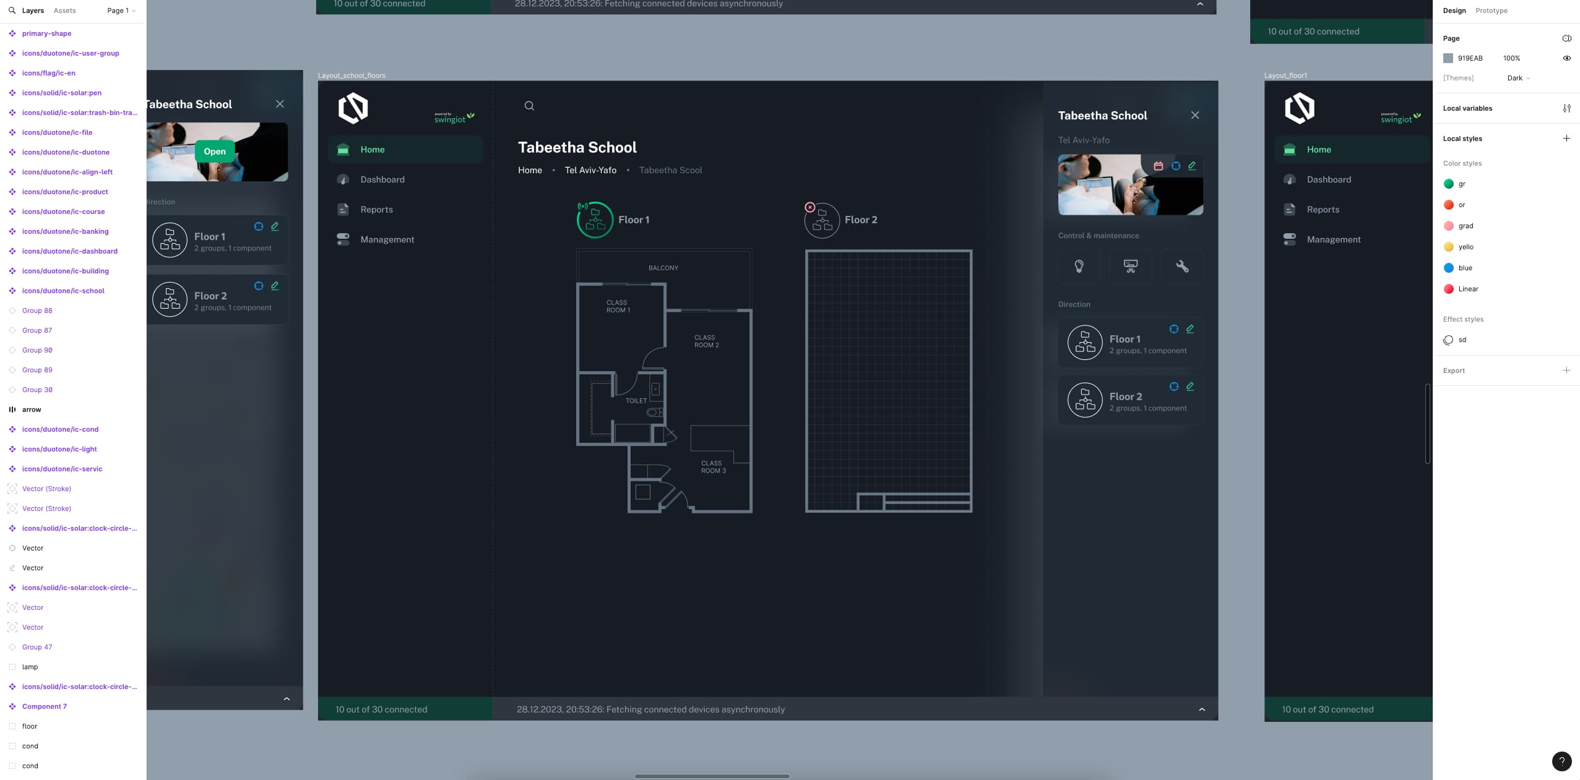
Task: Click the search icon in Layers panel
Action: coord(12,11)
